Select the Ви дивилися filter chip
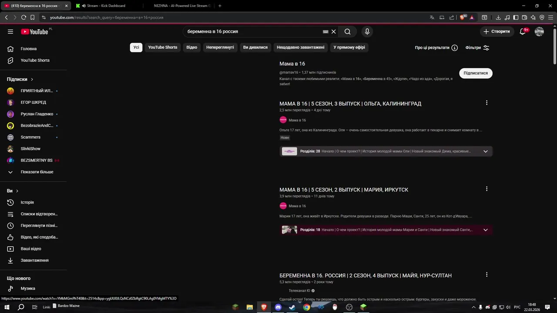Screen dimensions: 557x313 tap(255, 47)
